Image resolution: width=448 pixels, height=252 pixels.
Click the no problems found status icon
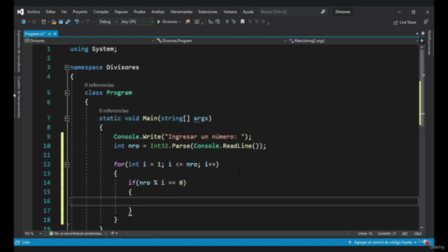[51, 233]
